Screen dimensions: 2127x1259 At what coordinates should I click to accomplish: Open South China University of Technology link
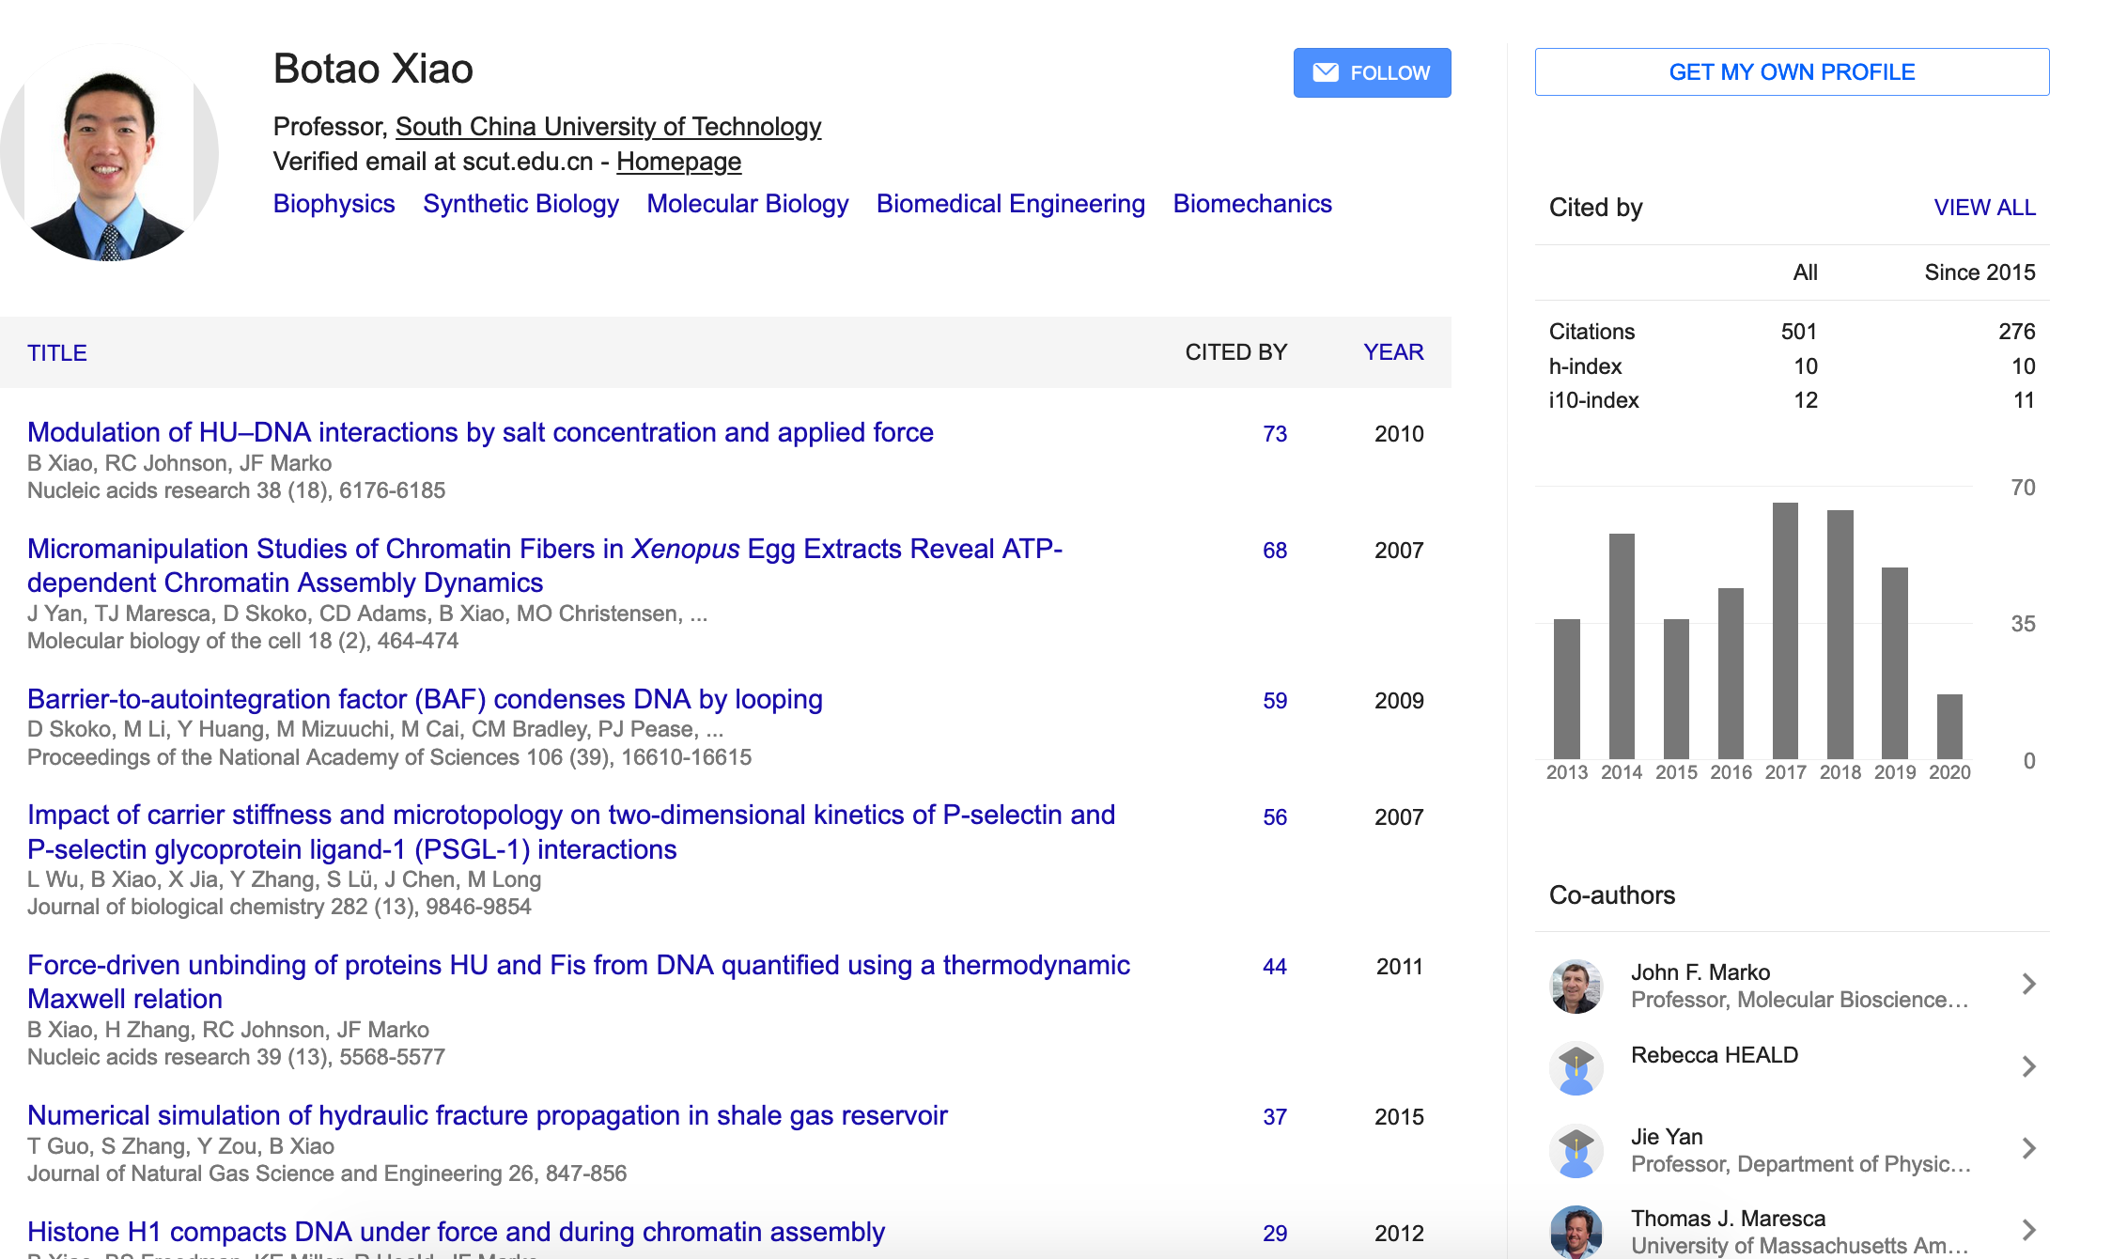608,127
